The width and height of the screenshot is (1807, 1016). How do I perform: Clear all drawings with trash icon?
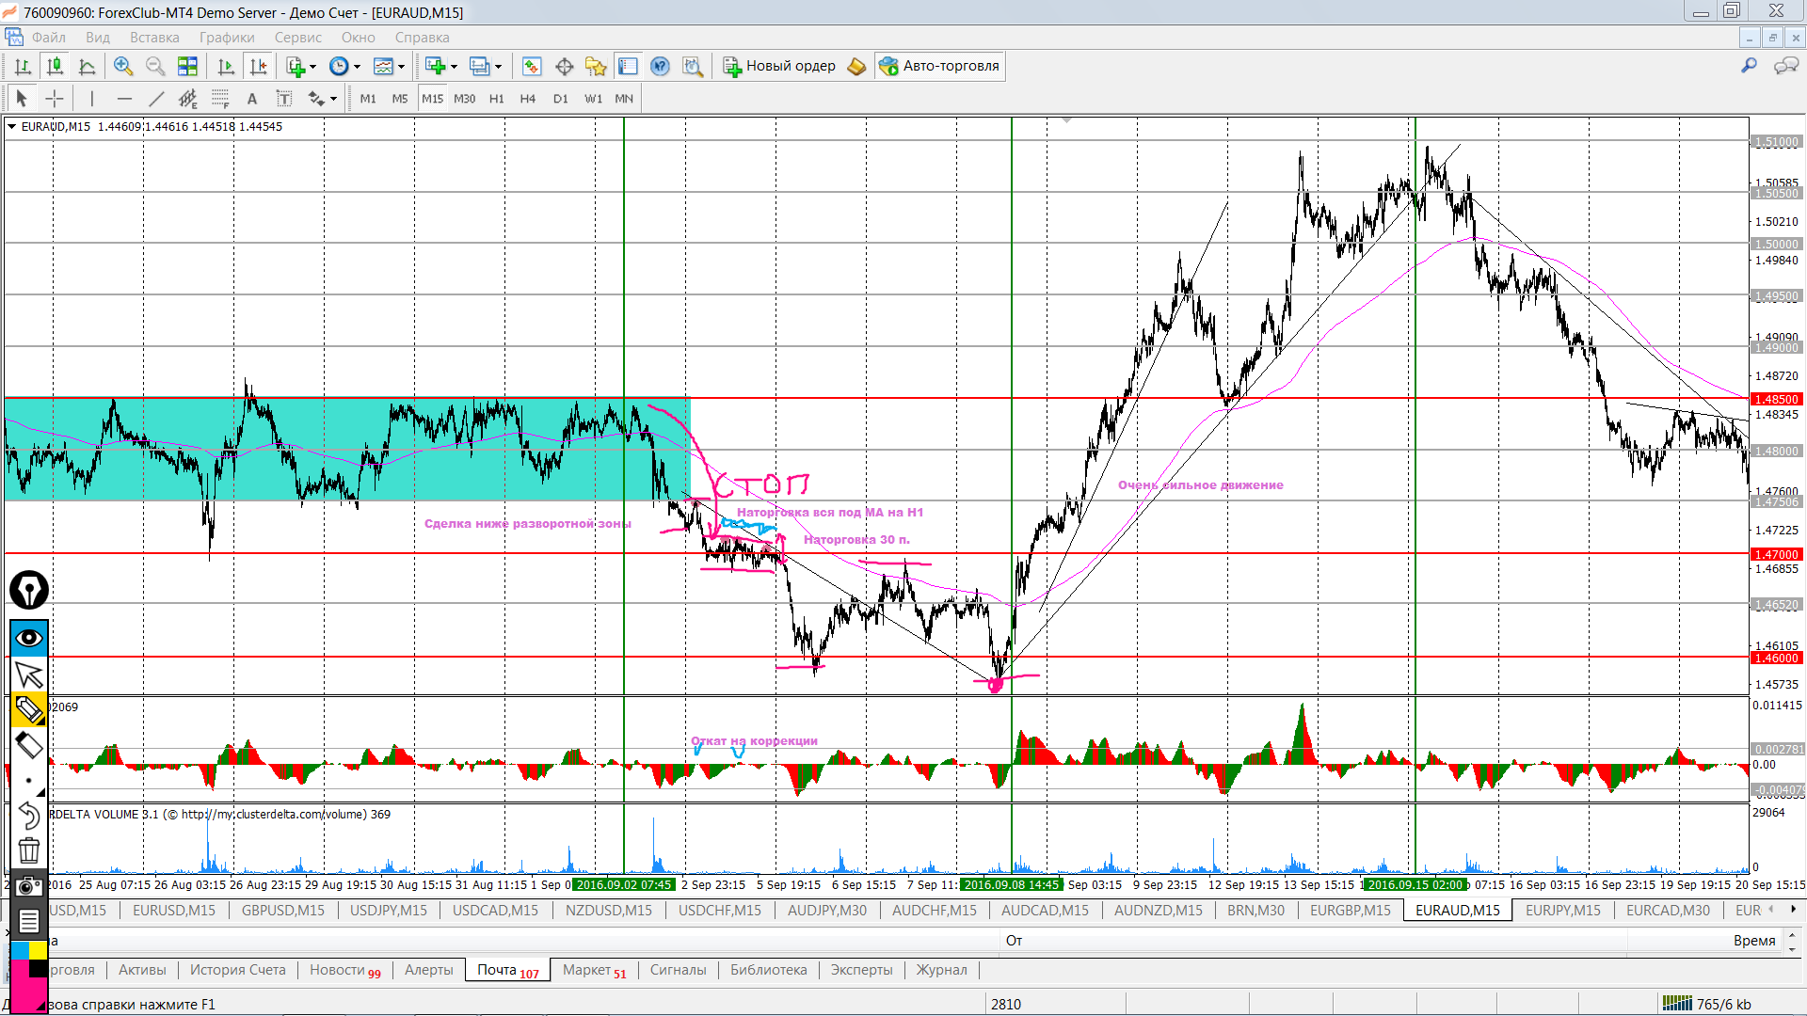[29, 850]
